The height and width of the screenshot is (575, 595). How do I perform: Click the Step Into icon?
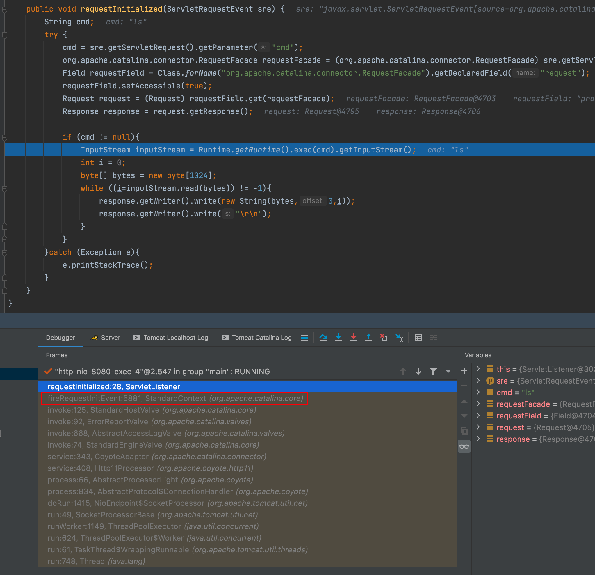pos(338,338)
